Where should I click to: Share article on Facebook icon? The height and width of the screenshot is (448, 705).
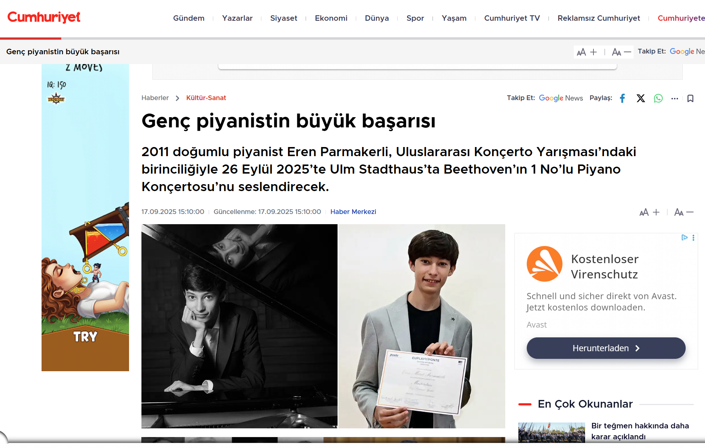[623, 98]
